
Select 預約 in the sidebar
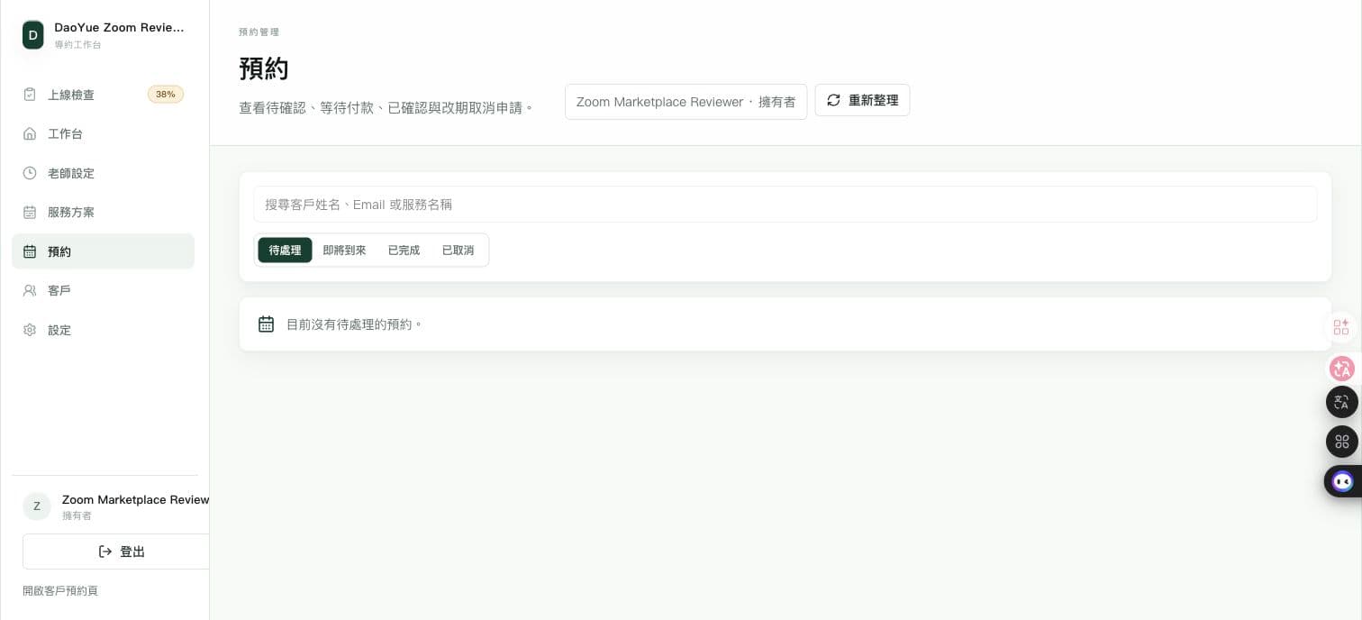point(103,251)
